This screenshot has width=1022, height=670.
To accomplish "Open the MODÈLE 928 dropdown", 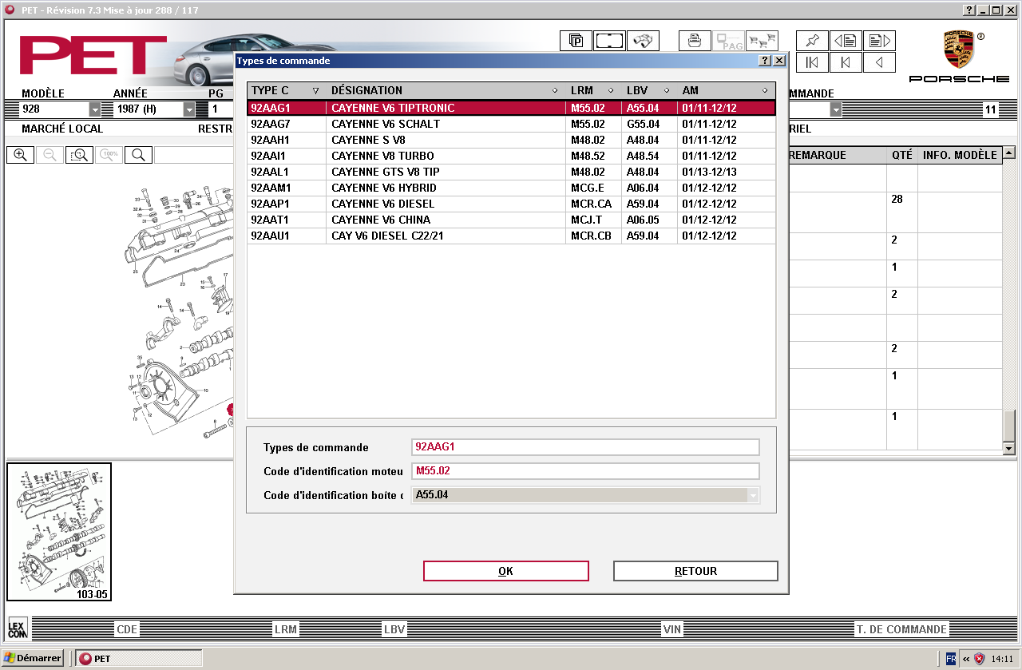I will coord(95,109).
